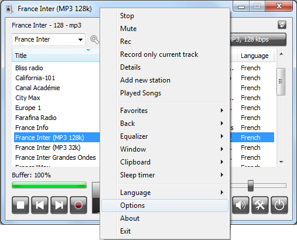Click the slider thumb near the bottom right

click(x=251, y=186)
